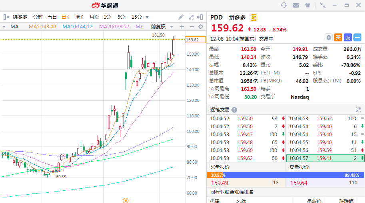365x203 pixels.
Task: Select the pencil drawing tool
Action: [181, 17]
